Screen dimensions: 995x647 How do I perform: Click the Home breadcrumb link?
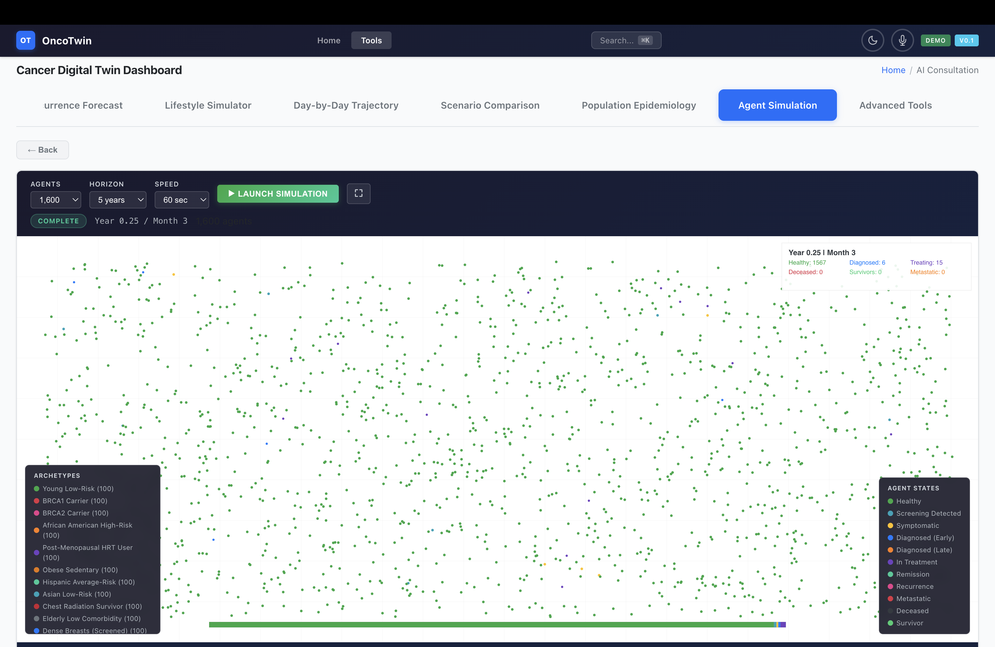coord(893,70)
